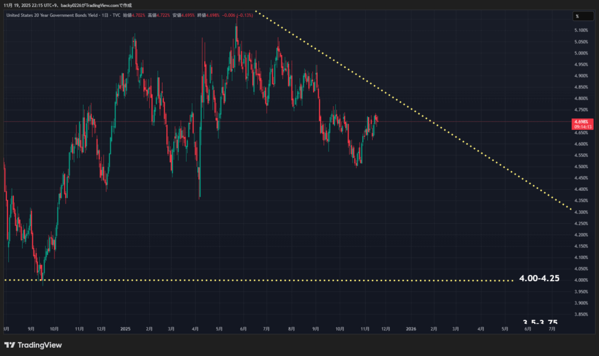Screen dimensions: 599x356
Task: Click the -0.006 (-0.13%) change value in legend
Action: click(x=237, y=15)
